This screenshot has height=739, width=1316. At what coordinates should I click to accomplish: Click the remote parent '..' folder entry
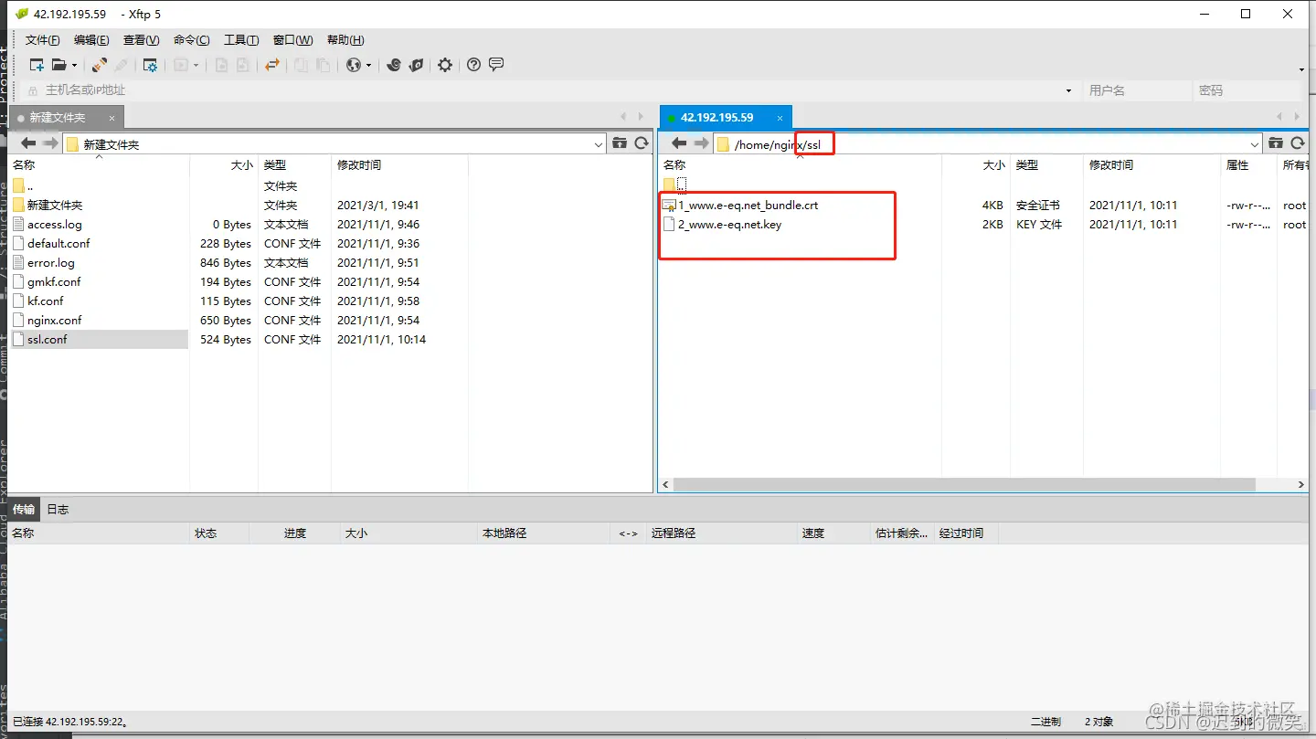(x=674, y=185)
